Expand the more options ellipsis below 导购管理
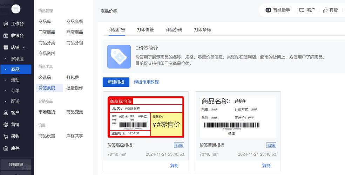 click(x=16, y=173)
